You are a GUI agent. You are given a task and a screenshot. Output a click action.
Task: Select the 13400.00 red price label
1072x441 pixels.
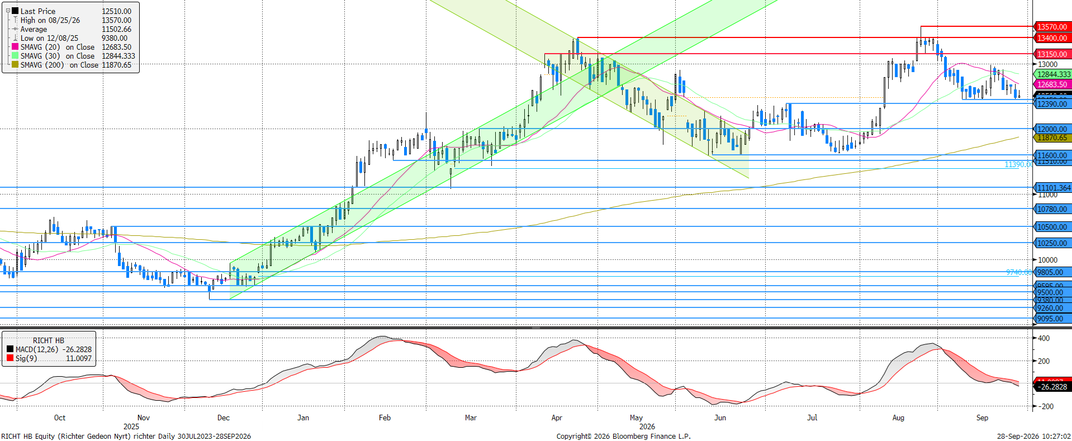[x=1052, y=38]
